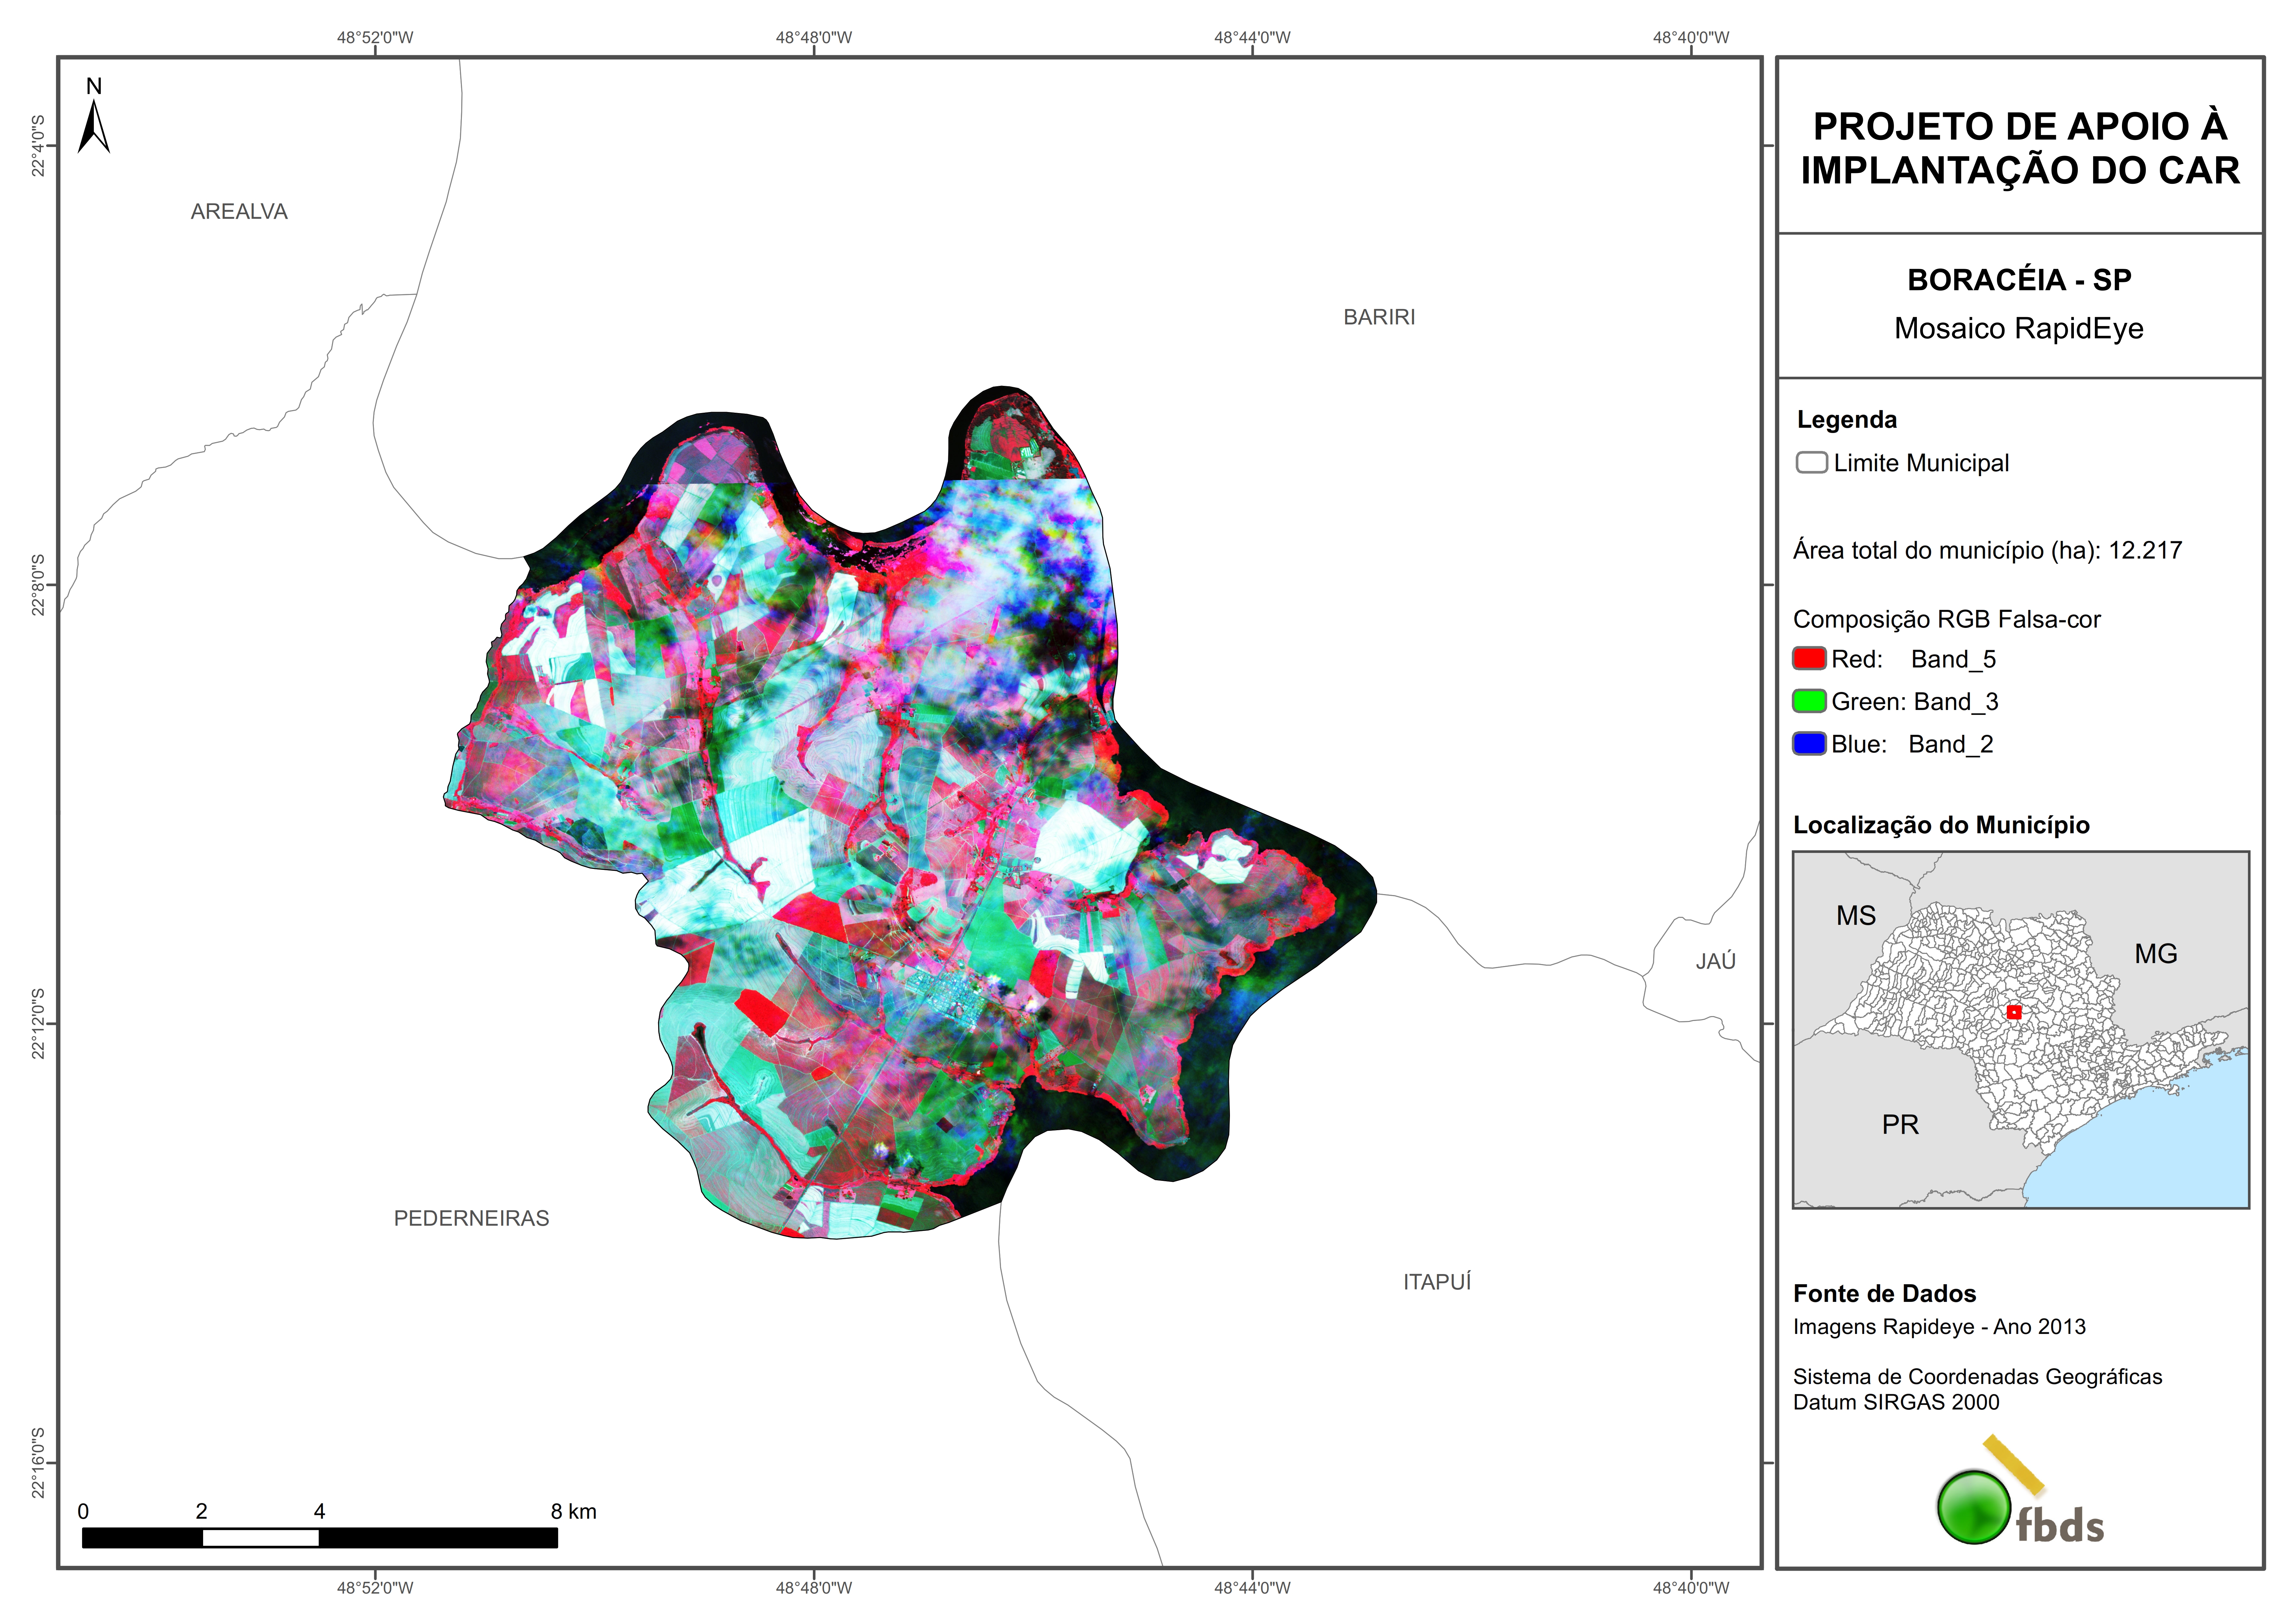Click the red location marker on inset map
The width and height of the screenshot is (2295, 1624).
tap(2014, 1012)
